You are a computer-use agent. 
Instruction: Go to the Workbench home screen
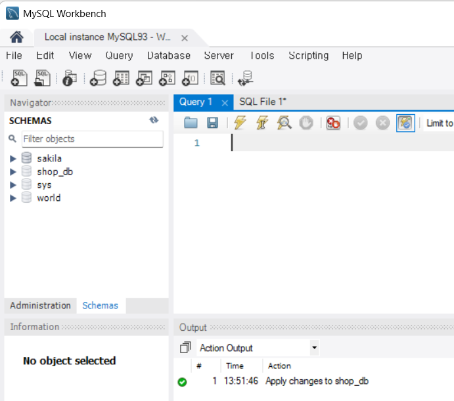click(x=16, y=37)
